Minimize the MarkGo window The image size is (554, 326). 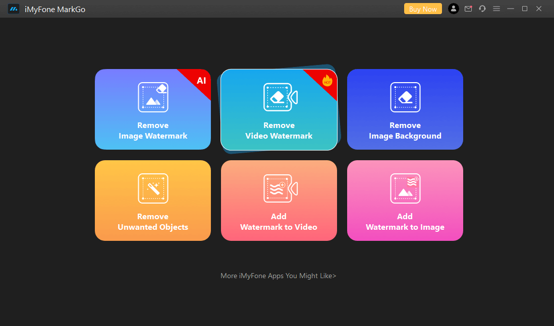coord(511,9)
